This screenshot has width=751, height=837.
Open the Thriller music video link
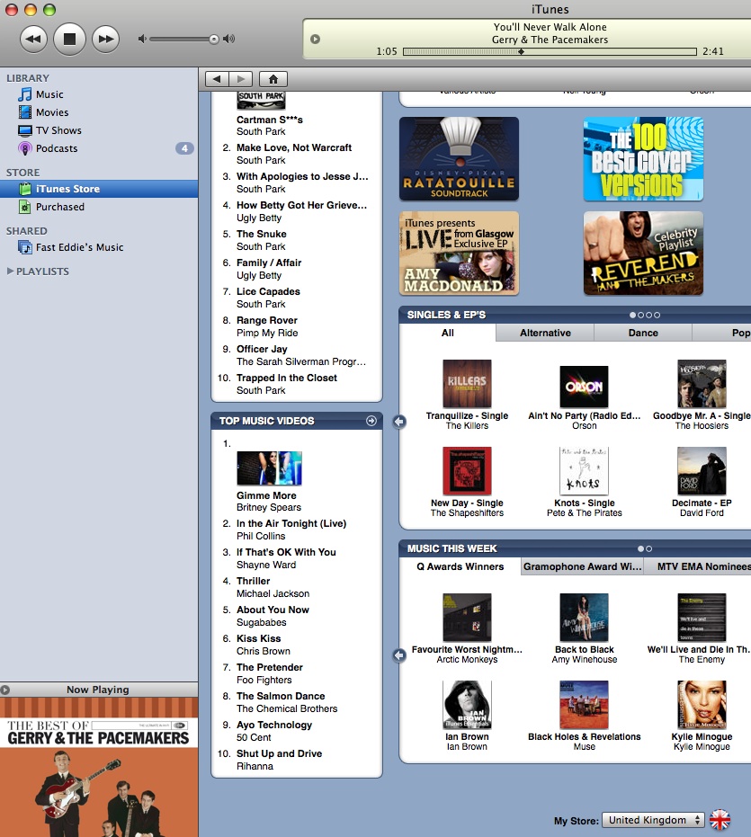click(254, 581)
